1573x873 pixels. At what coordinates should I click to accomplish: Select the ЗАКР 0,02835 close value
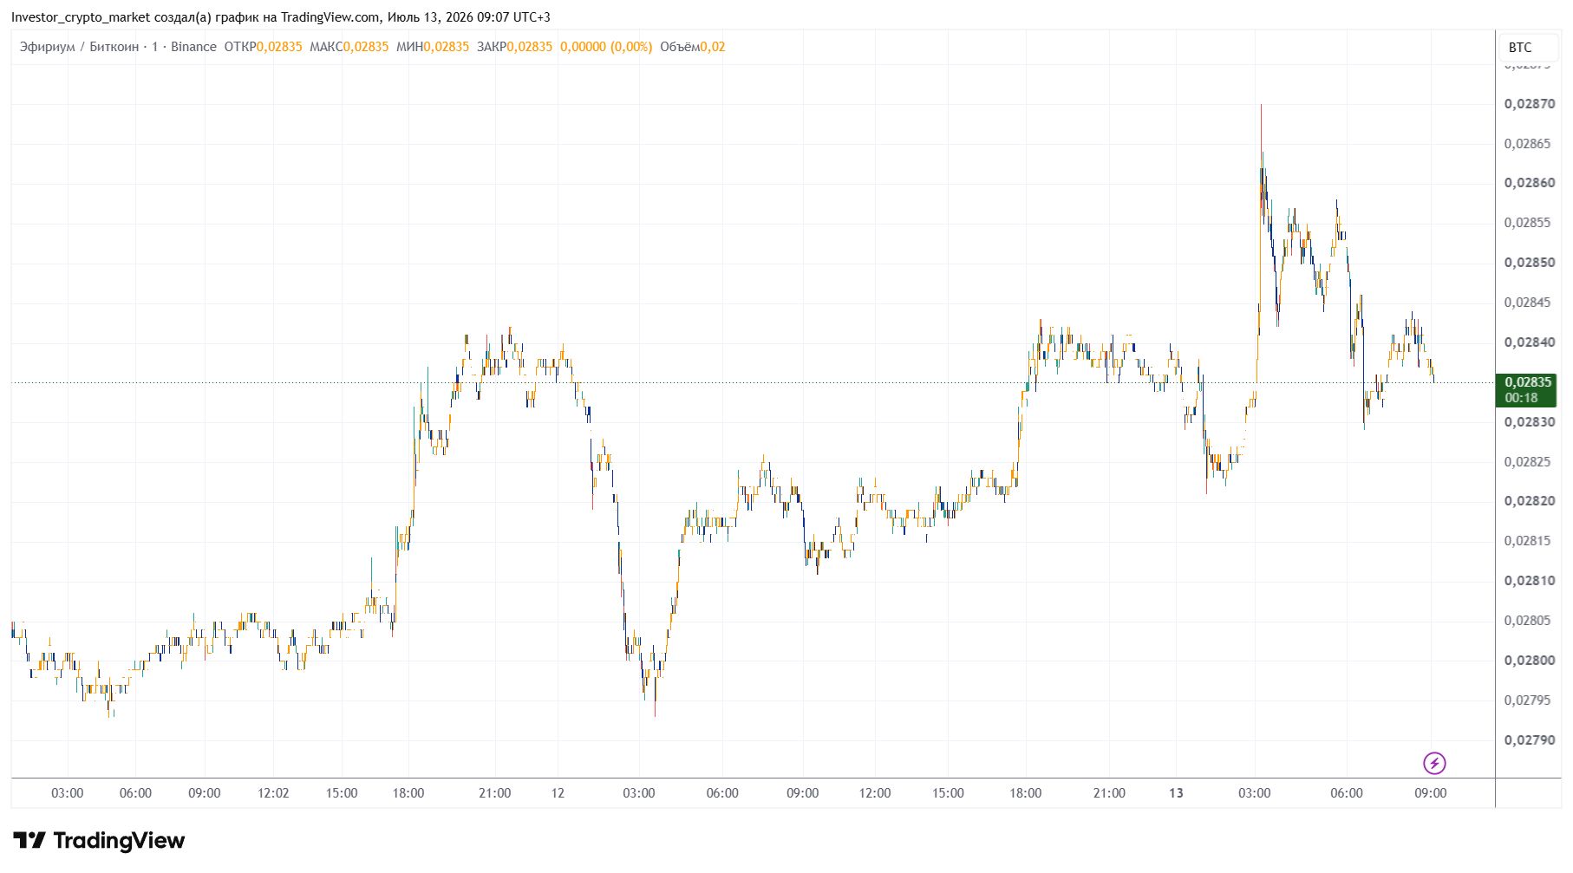pos(514,47)
